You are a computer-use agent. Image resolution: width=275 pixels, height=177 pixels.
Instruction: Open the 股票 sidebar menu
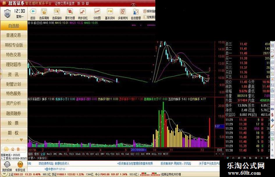[14, 123]
